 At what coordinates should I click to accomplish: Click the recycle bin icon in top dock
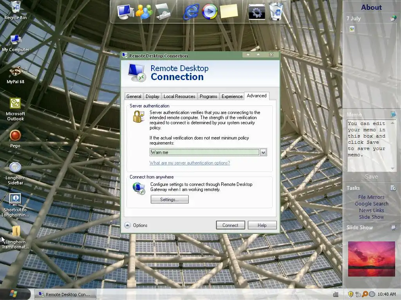276,11
